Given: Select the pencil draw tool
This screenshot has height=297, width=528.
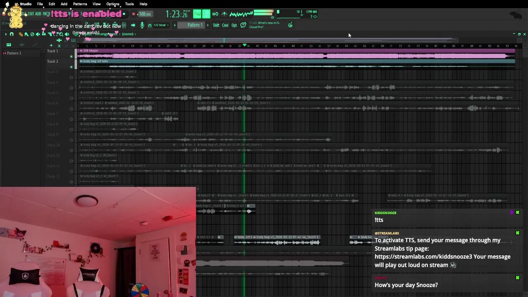Looking at the screenshot, I should (x=21, y=34).
